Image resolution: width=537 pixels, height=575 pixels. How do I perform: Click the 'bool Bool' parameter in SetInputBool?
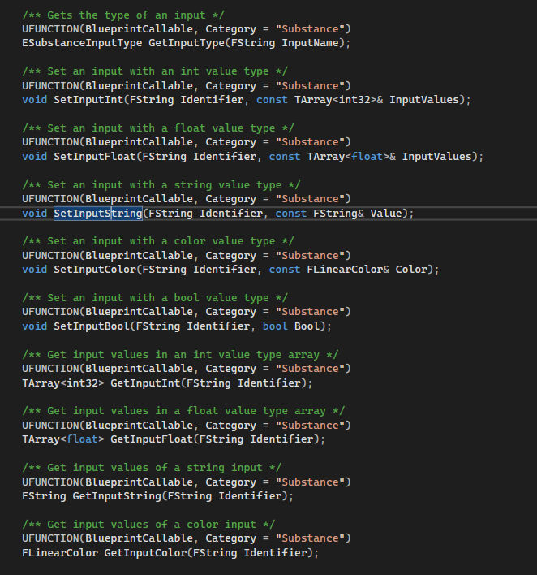tap(291, 326)
